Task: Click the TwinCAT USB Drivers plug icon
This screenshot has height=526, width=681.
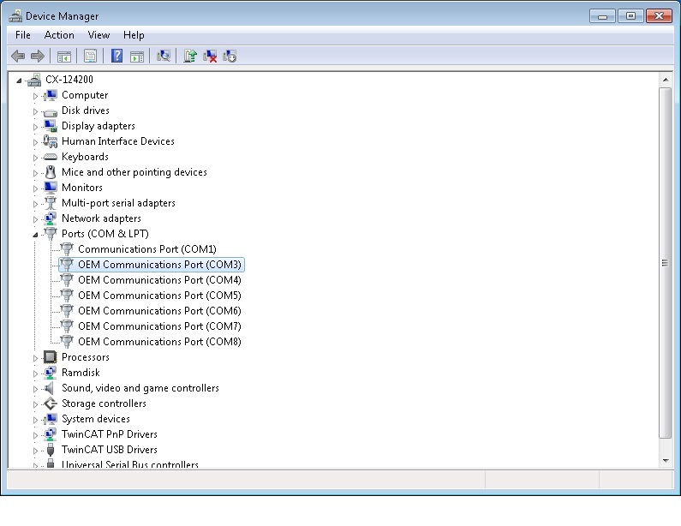Action: pyautogui.click(x=51, y=450)
